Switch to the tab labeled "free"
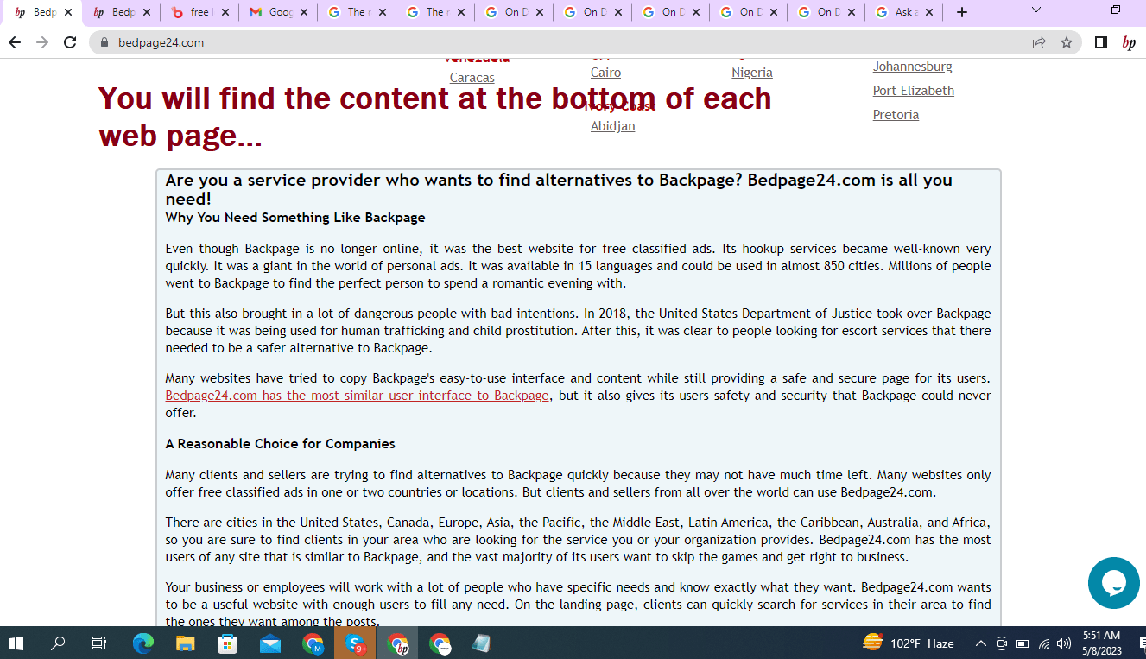The width and height of the screenshot is (1146, 659). click(x=199, y=12)
